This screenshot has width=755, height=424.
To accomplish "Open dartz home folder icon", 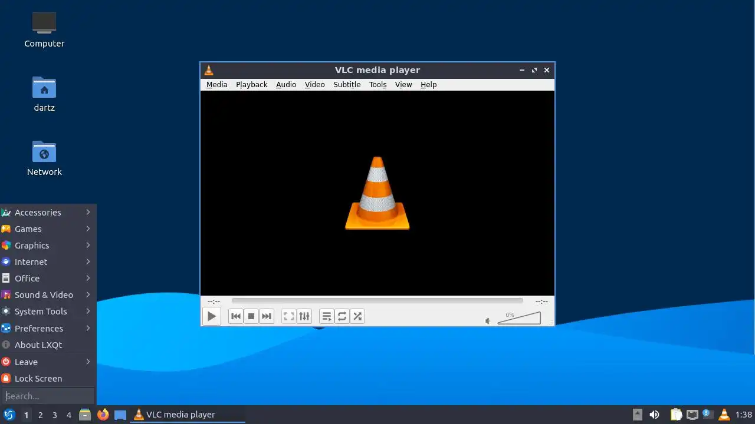I will 44,94.
